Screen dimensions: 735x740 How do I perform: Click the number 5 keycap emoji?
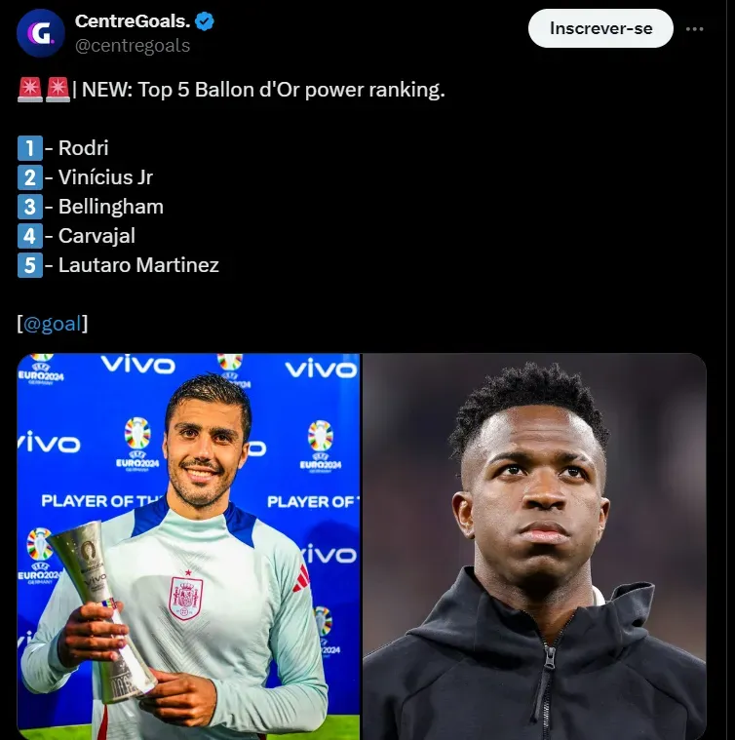[30, 265]
